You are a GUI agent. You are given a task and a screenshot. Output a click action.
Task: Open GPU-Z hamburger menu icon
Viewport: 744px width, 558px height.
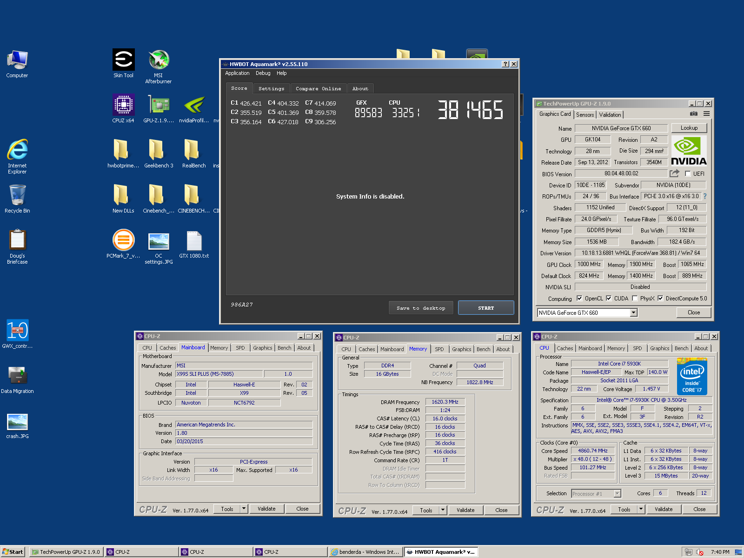(x=706, y=114)
